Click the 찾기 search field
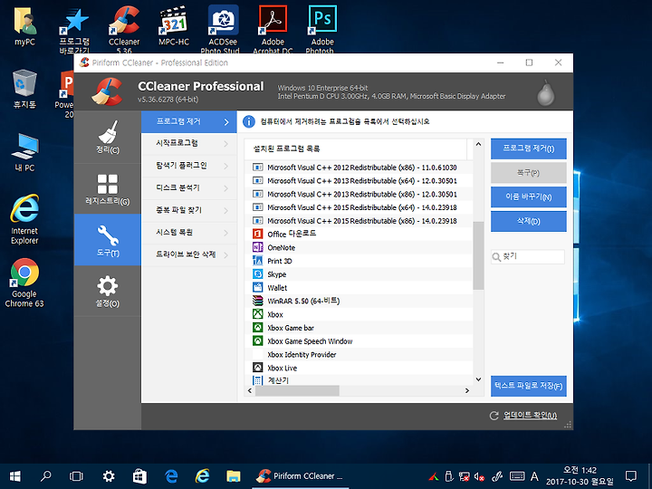Image resolution: width=652 pixels, height=489 pixels. (x=528, y=257)
